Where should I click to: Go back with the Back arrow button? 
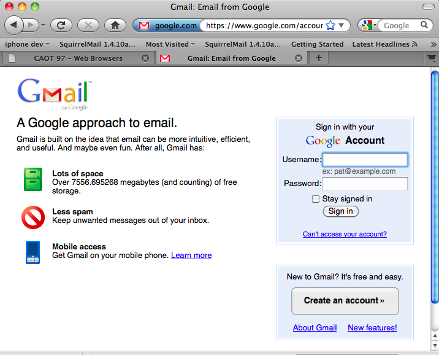13,25
